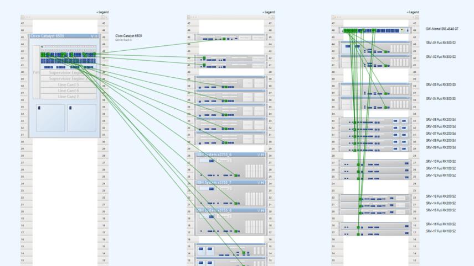Click the SRV-01 Fusi RX300 S2 label
474x266 pixels.
441,43
